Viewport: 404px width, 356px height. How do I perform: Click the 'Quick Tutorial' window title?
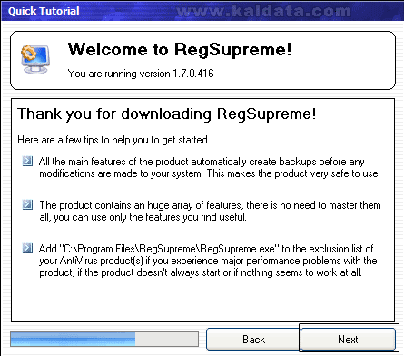[x=44, y=11]
